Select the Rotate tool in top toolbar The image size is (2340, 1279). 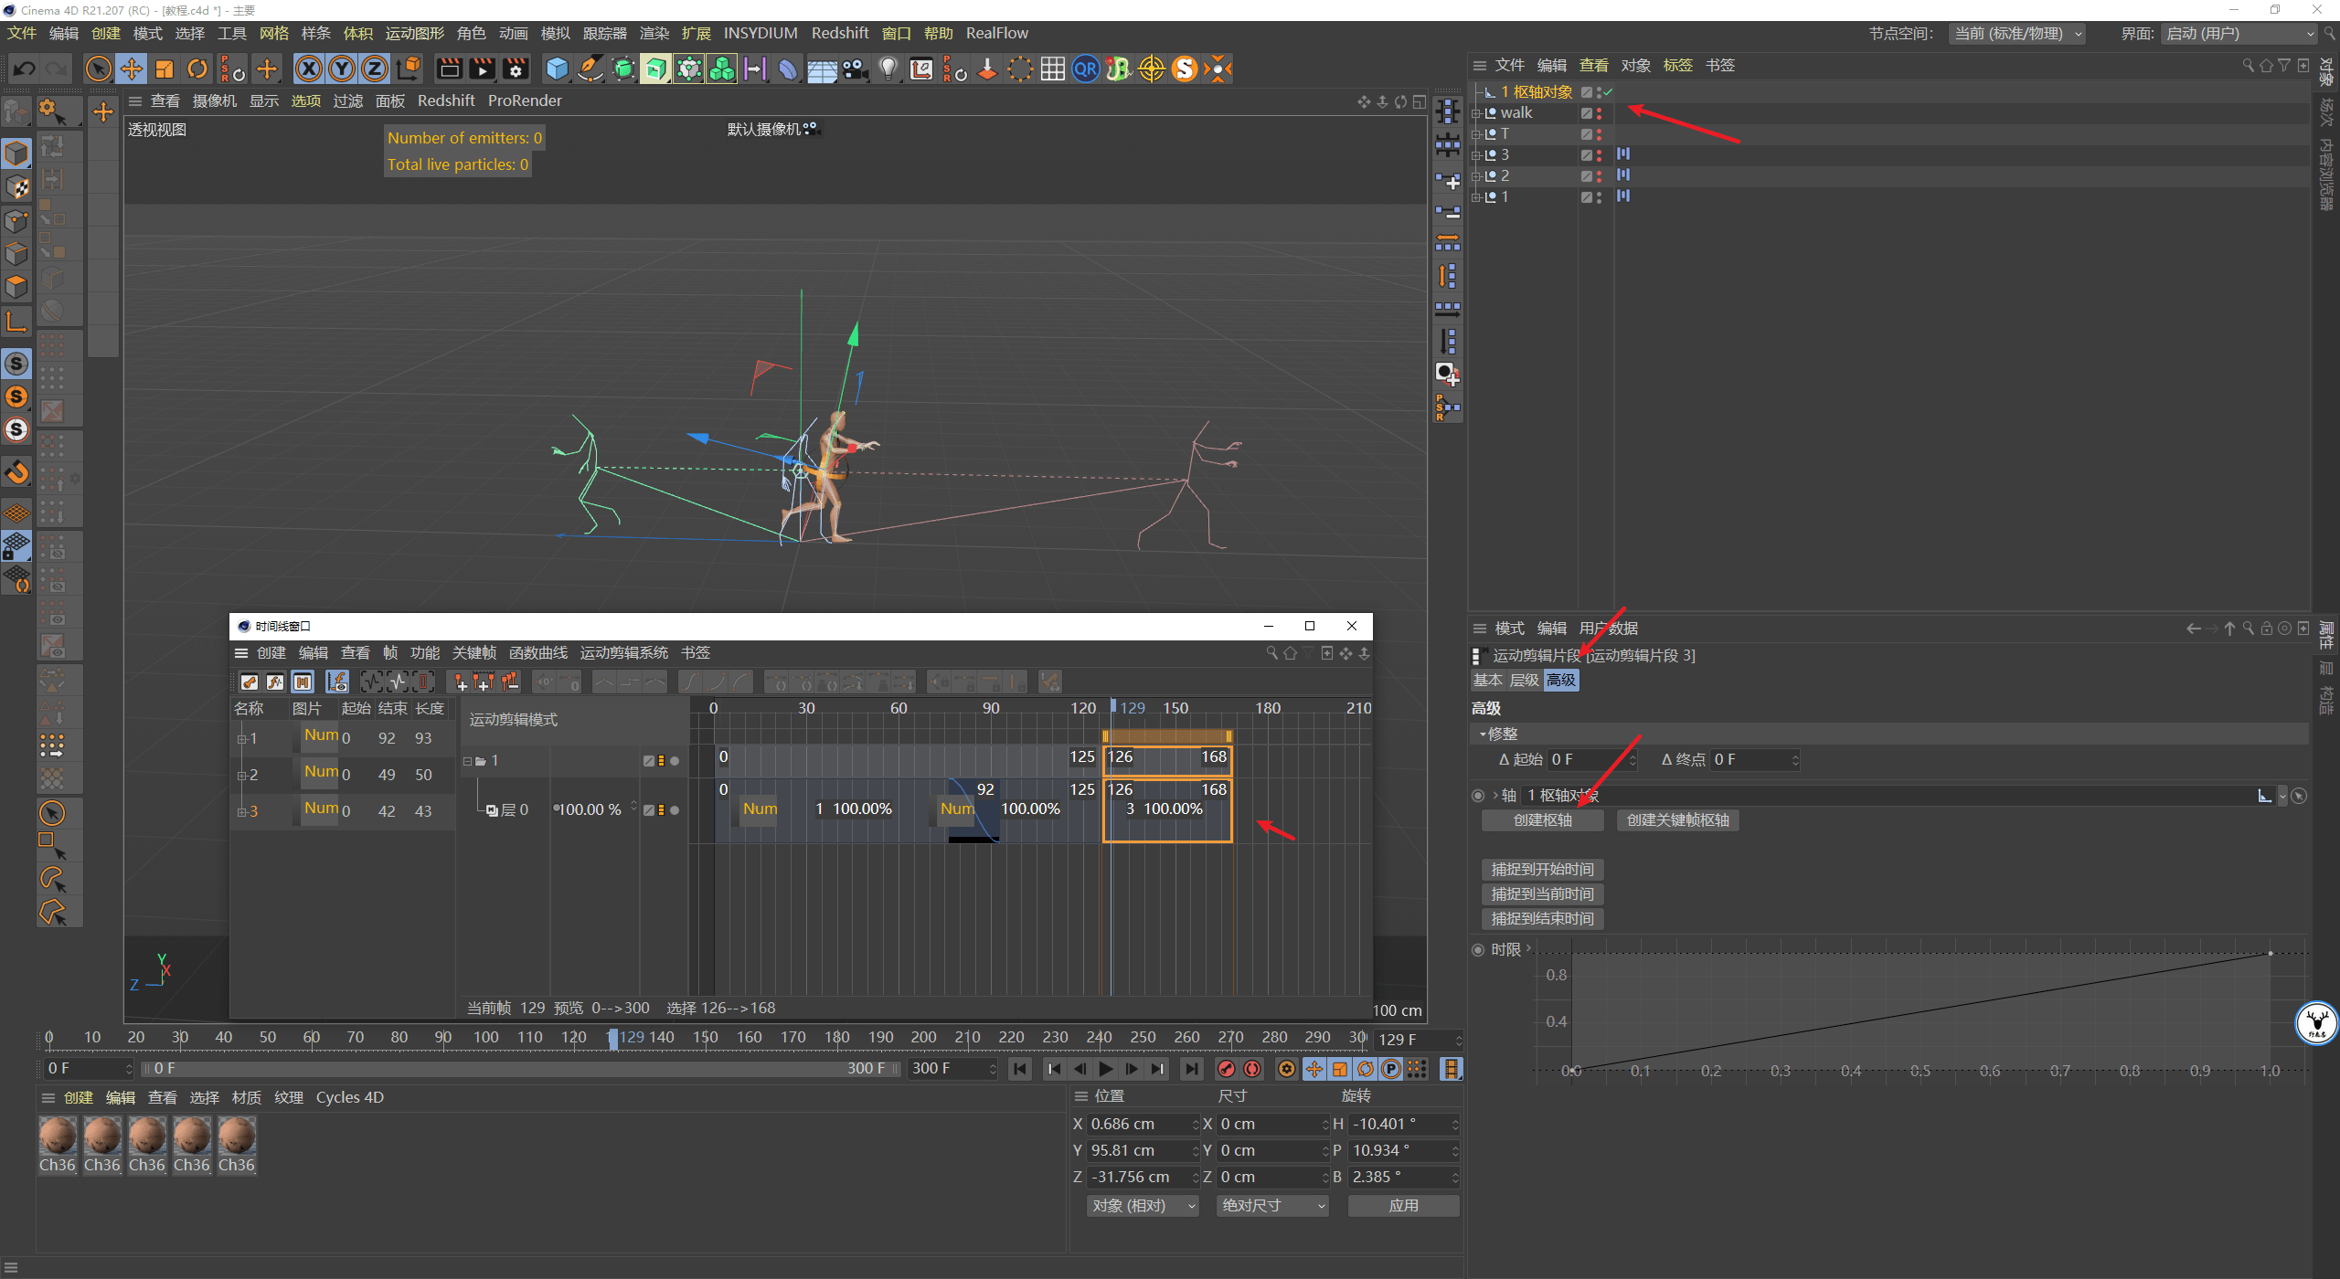(x=197, y=69)
